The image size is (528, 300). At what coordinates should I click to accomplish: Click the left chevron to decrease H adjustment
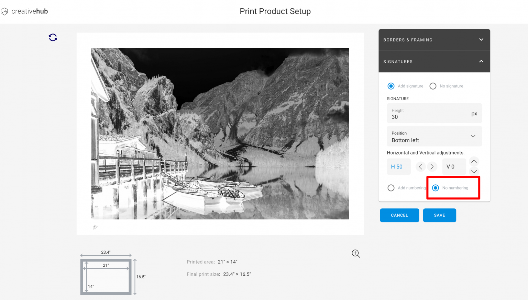pyautogui.click(x=420, y=166)
